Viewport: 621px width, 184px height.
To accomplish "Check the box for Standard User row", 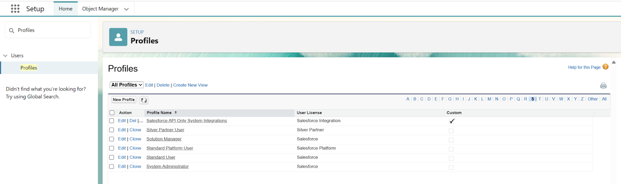I will (x=112, y=157).
